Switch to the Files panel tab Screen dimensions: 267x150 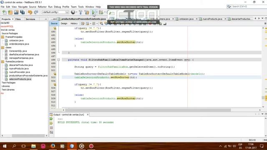coord(18,19)
